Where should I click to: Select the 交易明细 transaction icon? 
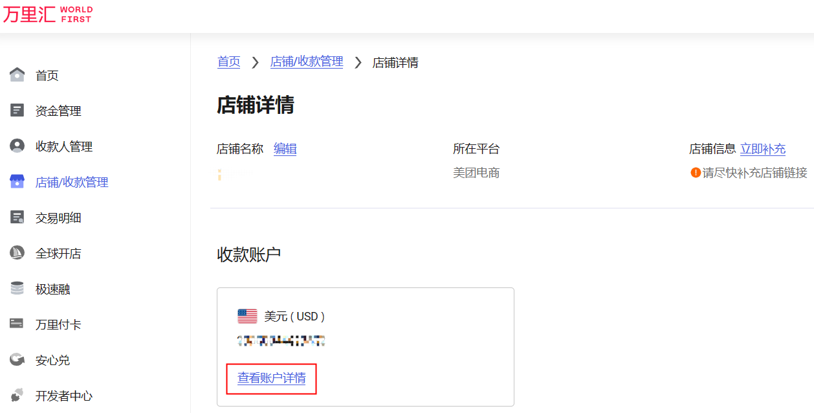[x=17, y=217]
